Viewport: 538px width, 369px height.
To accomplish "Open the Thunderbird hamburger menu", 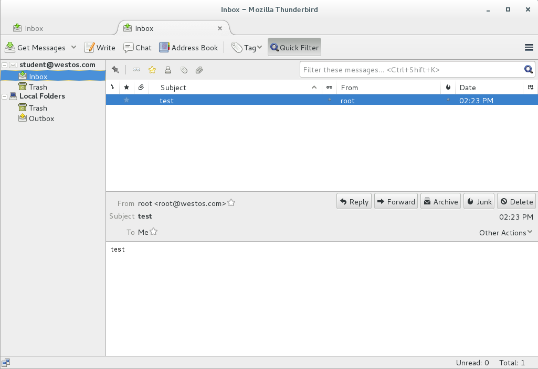I will click(529, 47).
